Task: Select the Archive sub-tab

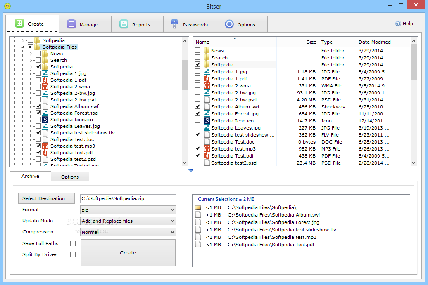Action: 30,176
